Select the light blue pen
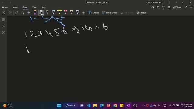Screen dimensions: 194x109 tap(53, 12)
